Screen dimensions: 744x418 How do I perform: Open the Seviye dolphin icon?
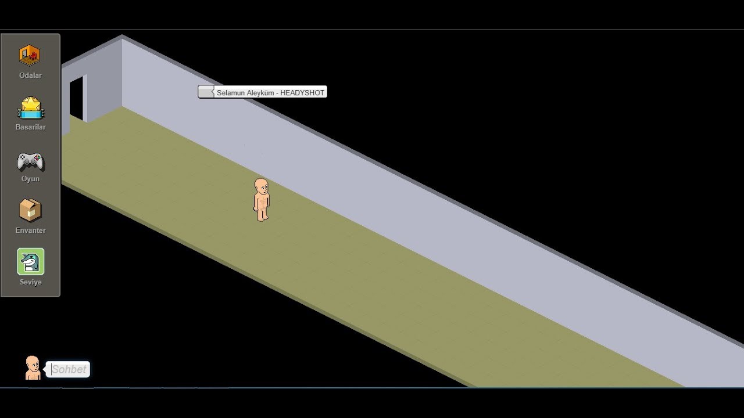(x=31, y=262)
